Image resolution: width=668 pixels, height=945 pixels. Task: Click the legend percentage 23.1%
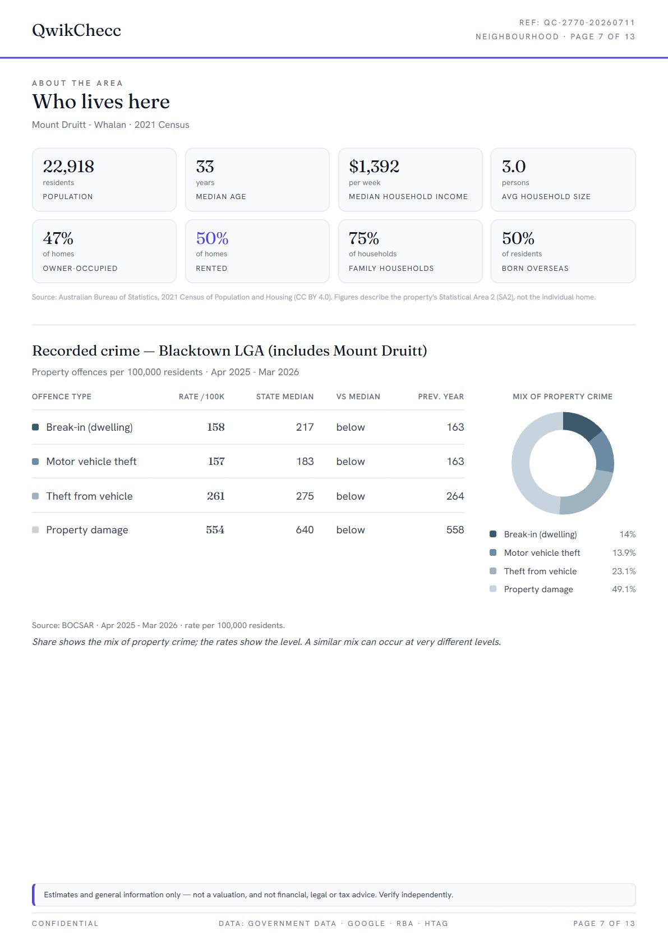click(x=624, y=571)
